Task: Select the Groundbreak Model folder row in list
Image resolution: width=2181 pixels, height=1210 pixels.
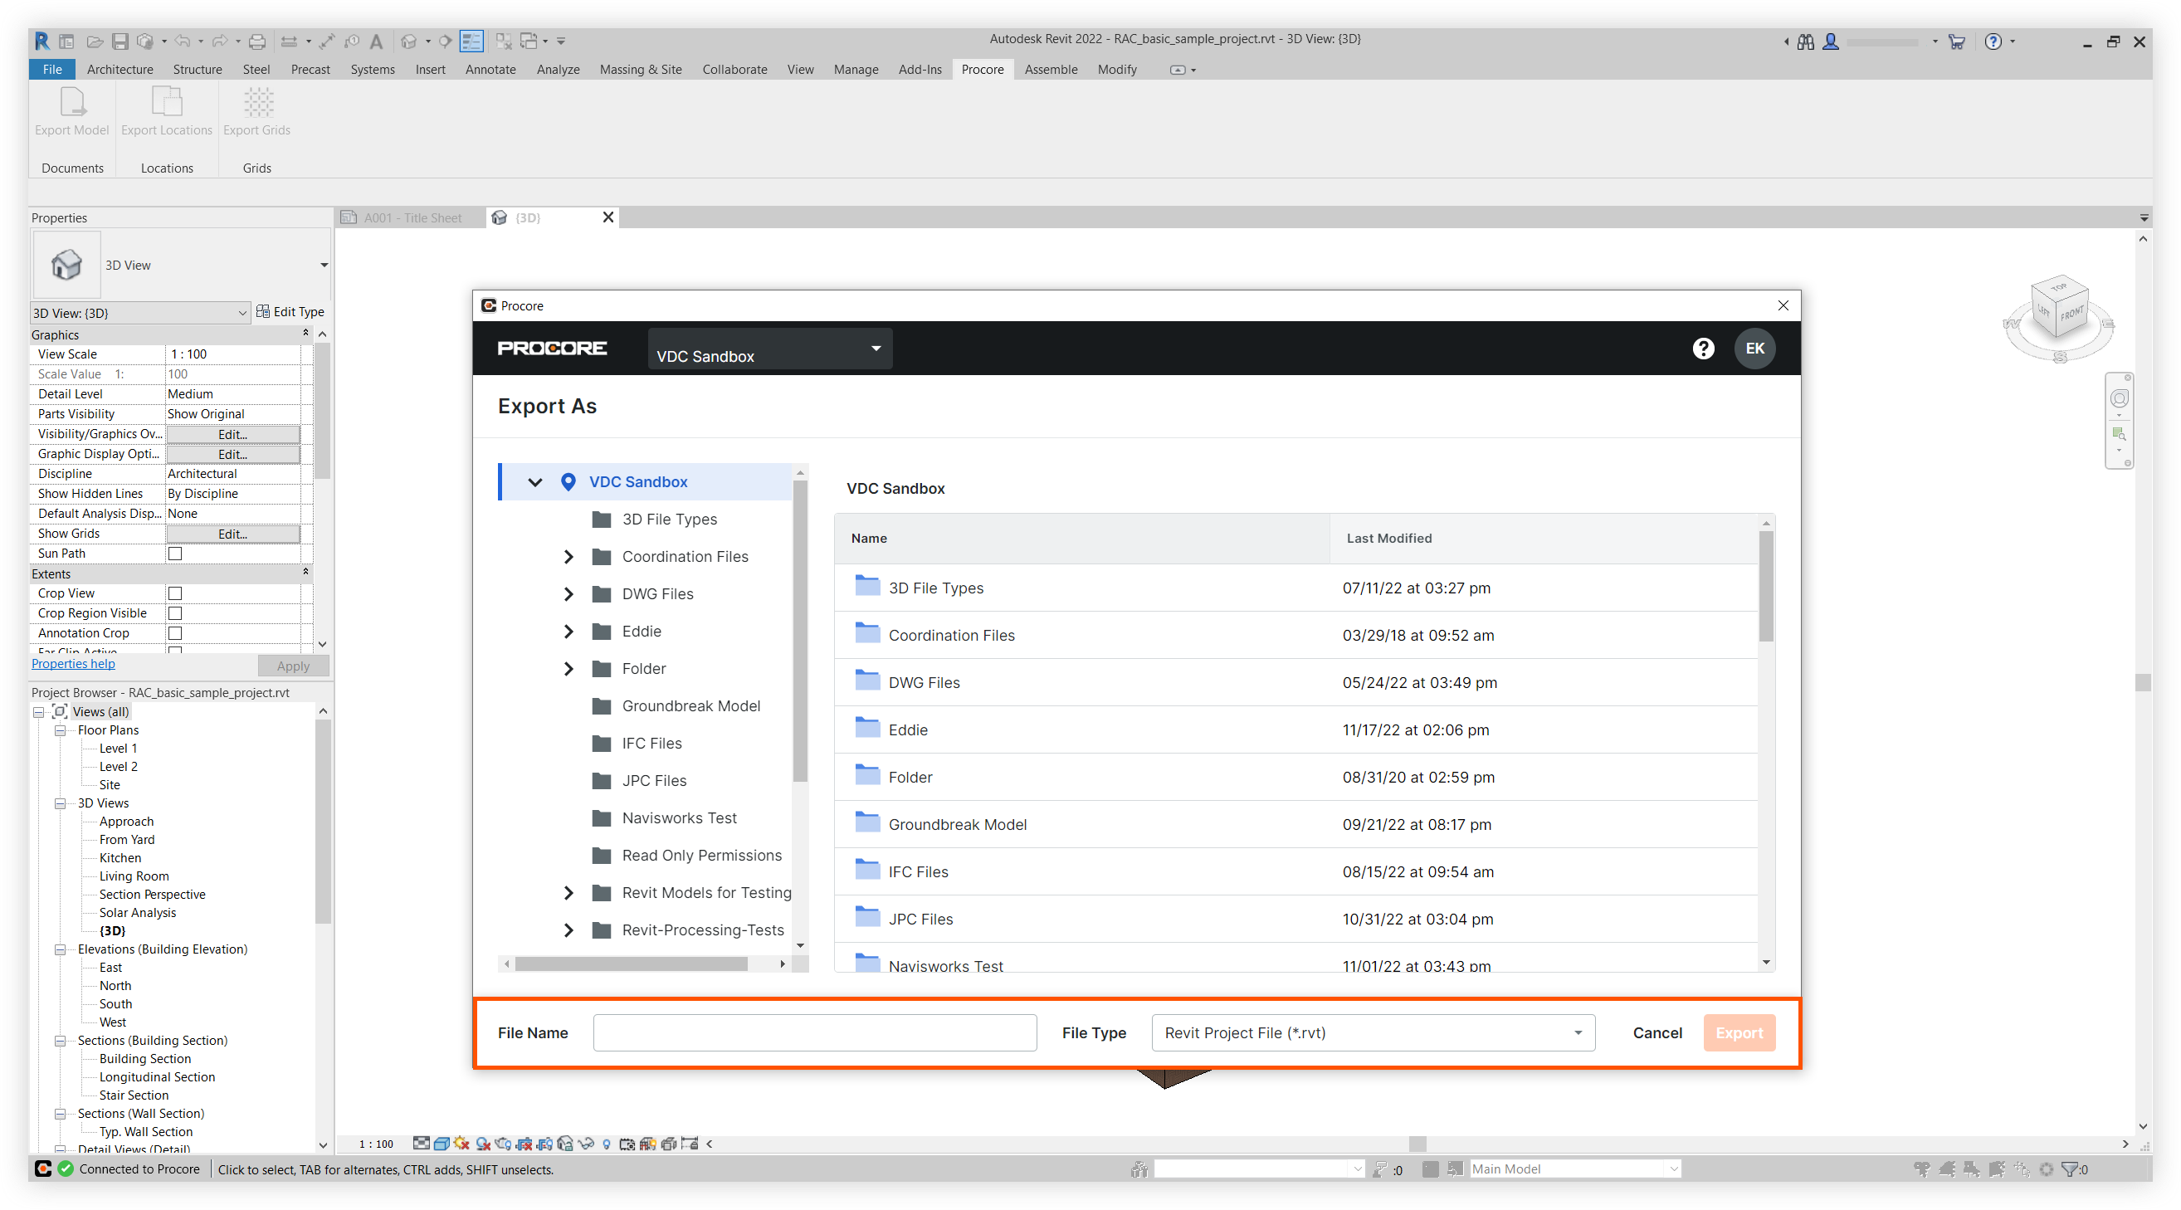Action: pos(1295,824)
